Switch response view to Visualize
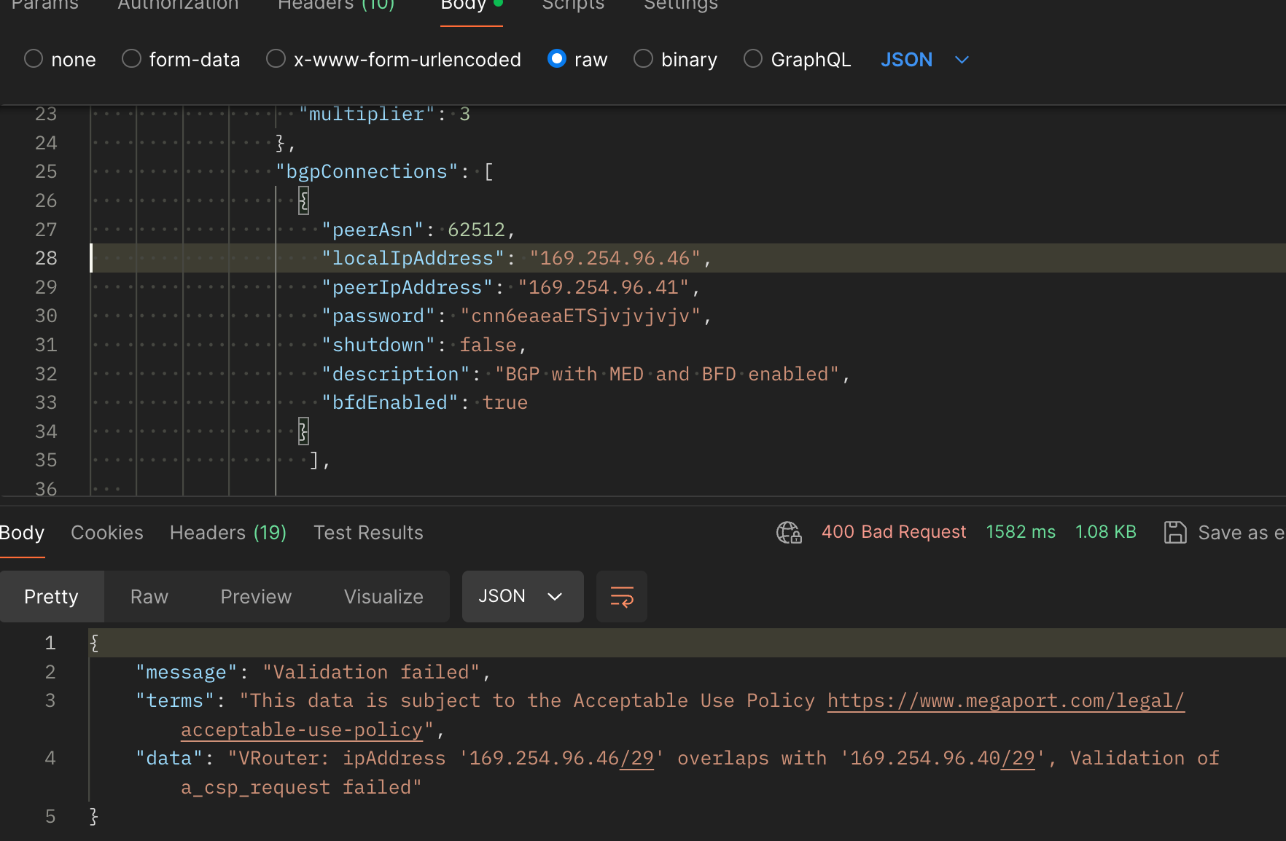This screenshot has width=1286, height=841. 383,596
